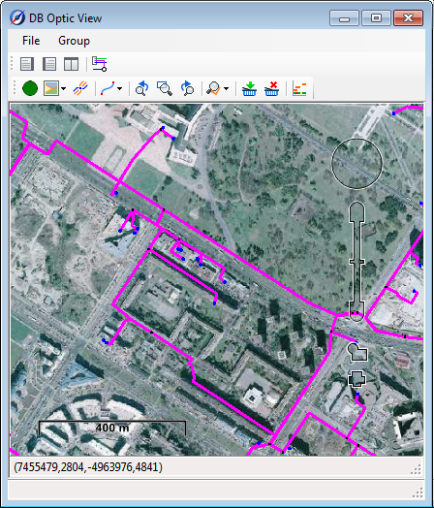Select the left-panel layout icon

click(27, 64)
